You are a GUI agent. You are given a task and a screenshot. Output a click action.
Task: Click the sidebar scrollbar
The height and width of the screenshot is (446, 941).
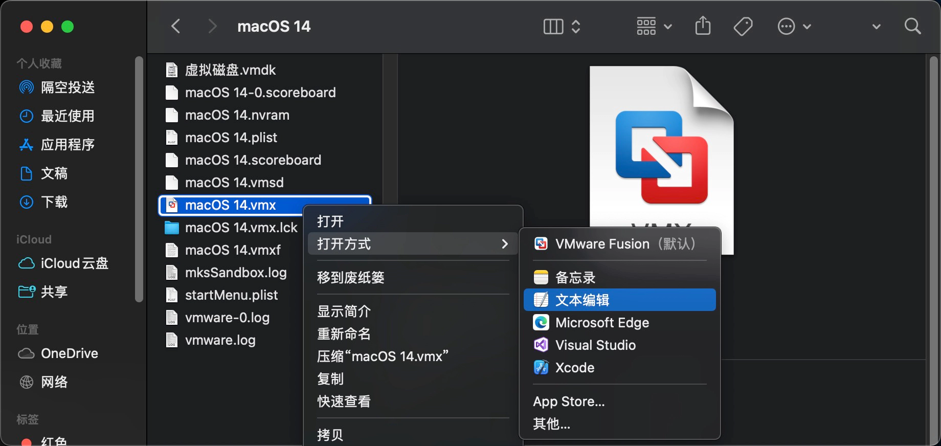click(139, 179)
